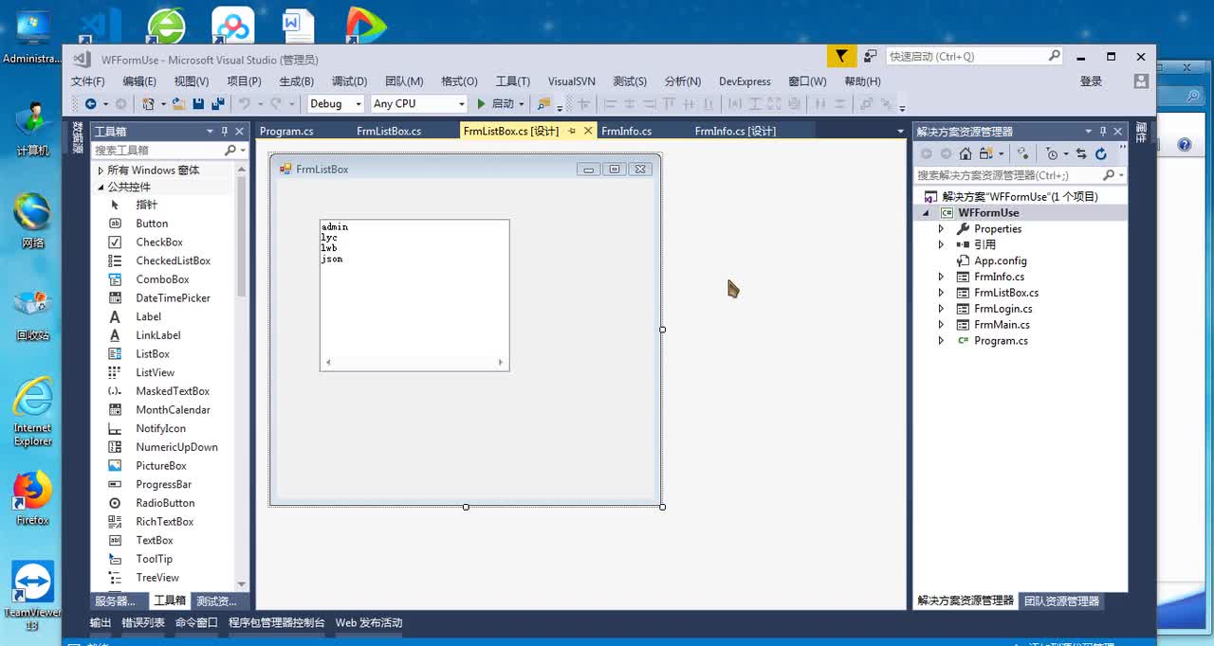Viewport: 1214px width, 646px height.
Task: Toggle auto-hide pin on Solution Explorer
Action: (1103, 132)
